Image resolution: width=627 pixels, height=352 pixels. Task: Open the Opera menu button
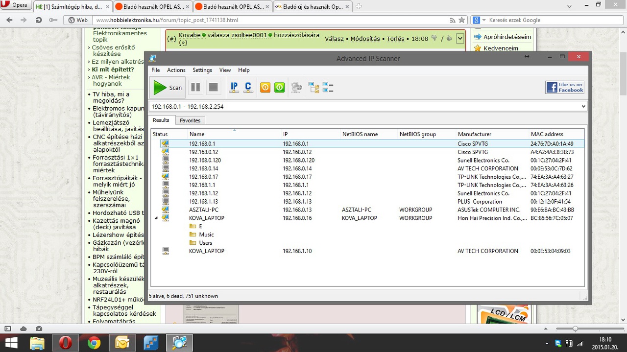pyautogui.click(x=16, y=5)
